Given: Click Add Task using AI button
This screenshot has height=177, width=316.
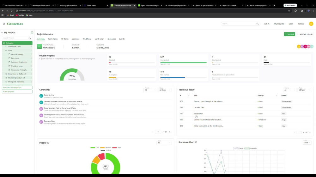Looking at the screenshot, I should click(305, 34).
